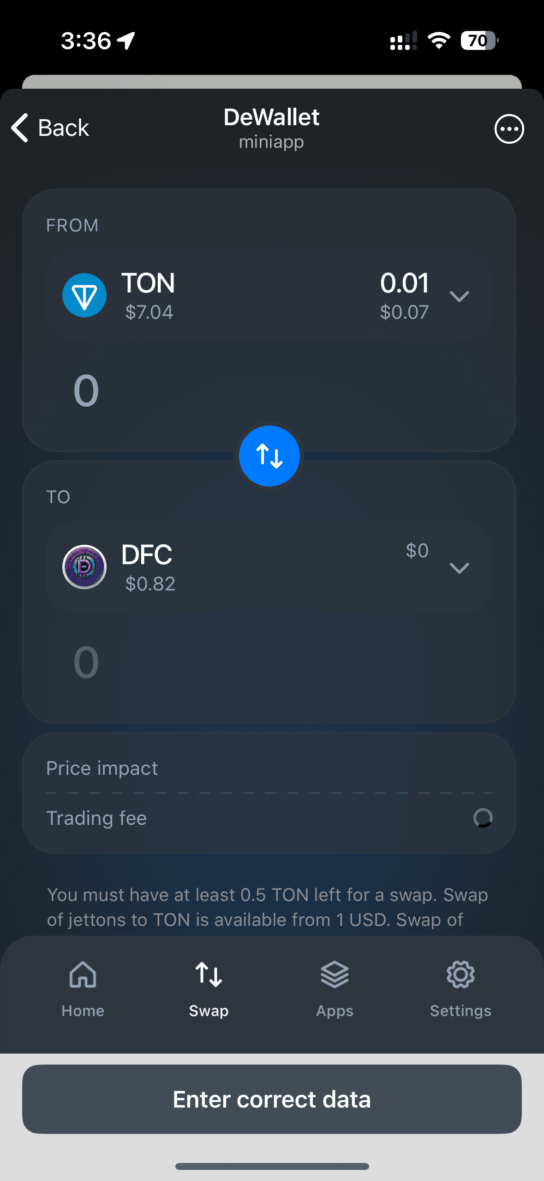Open the three-dots more options menu
The image size is (544, 1181).
[x=509, y=129]
